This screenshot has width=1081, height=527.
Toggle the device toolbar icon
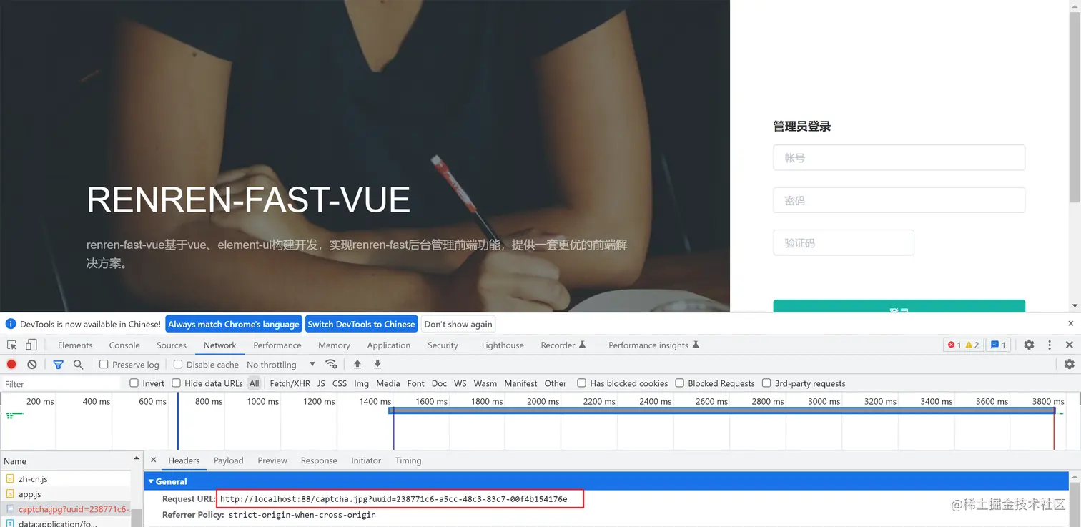(x=31, y=345)
